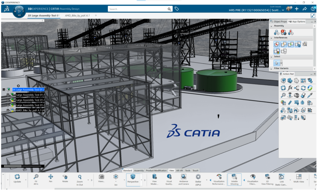Toggle the colored-ball interference button in second row
The width and height of the screenshot is (318, 190).
point(277,51)
